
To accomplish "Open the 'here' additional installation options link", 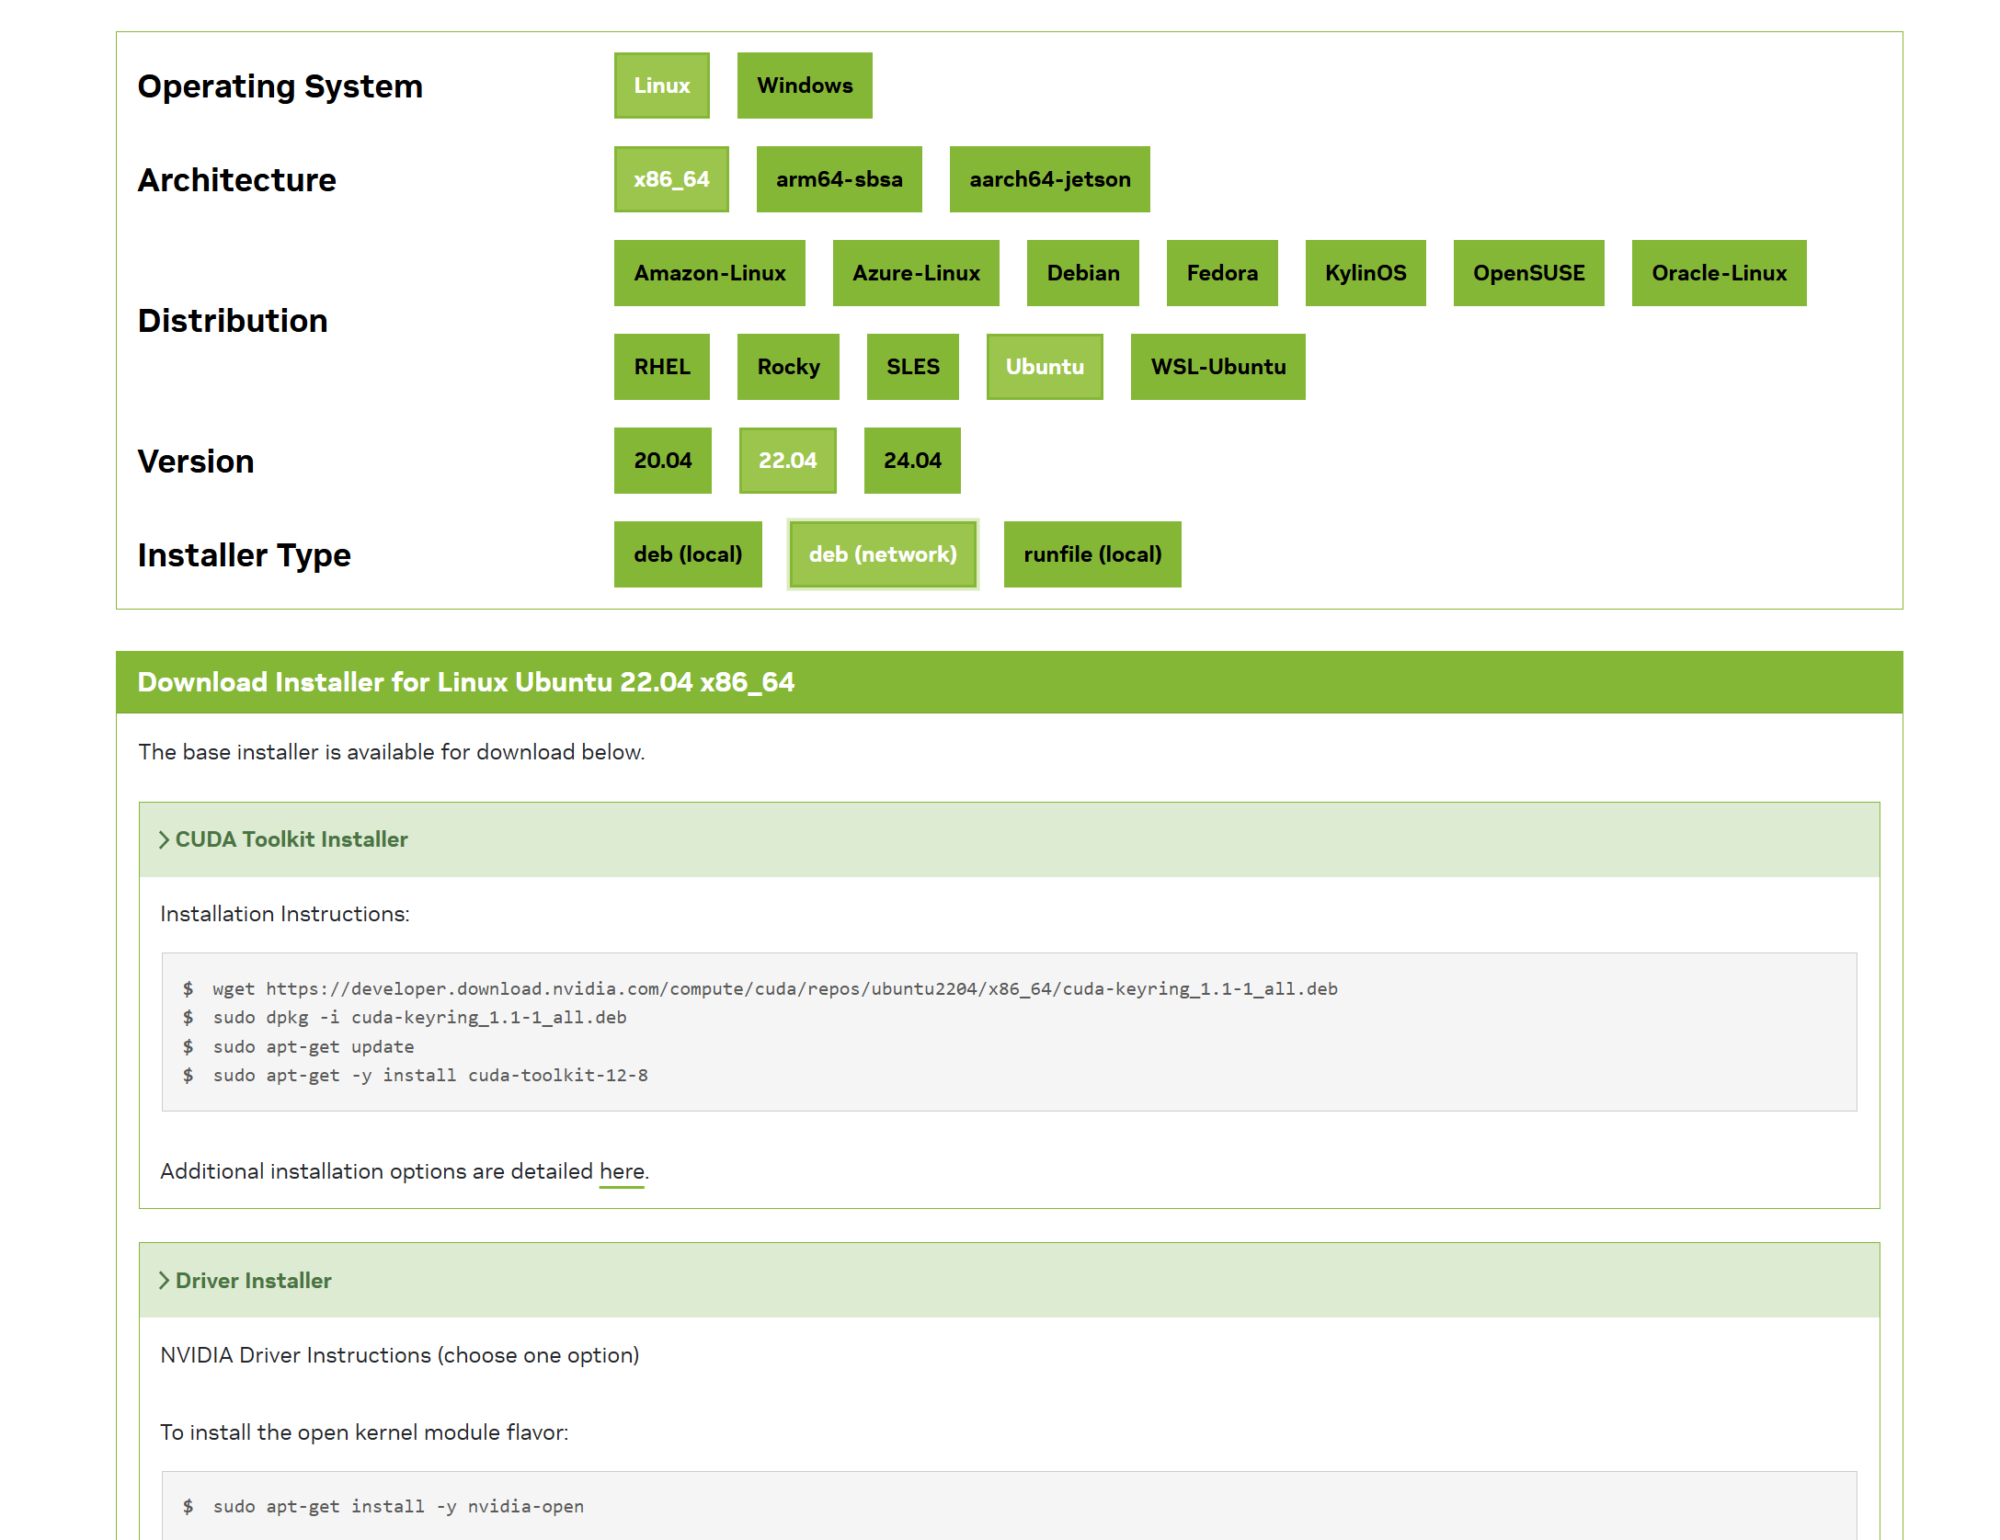I will point(622,1171).
